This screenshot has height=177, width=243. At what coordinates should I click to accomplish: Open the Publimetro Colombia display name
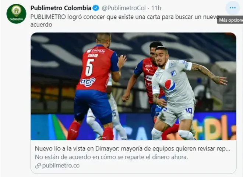click(61, 8)
